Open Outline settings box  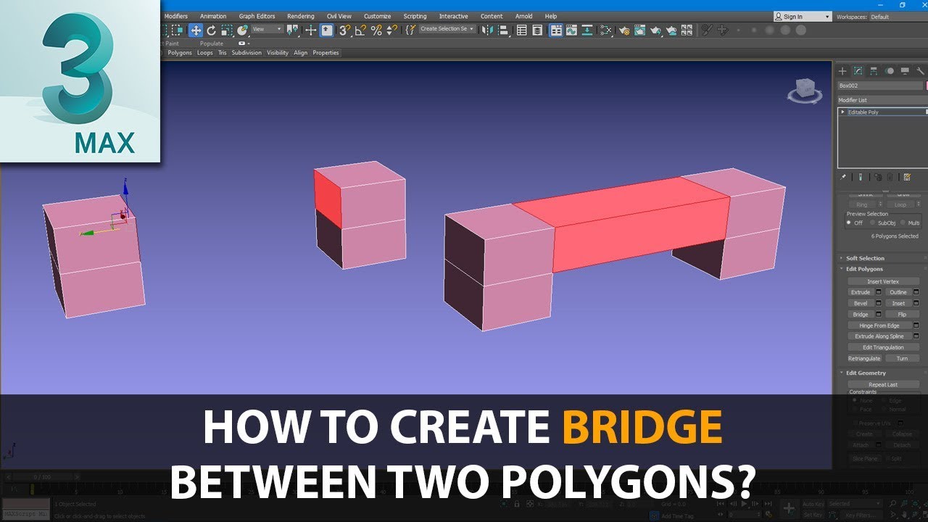tap(916, 292)
